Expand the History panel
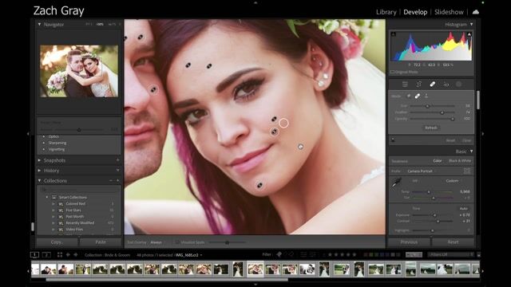Image resolution: width=511 pixels, height=287 pixels. tap(39, 171)
